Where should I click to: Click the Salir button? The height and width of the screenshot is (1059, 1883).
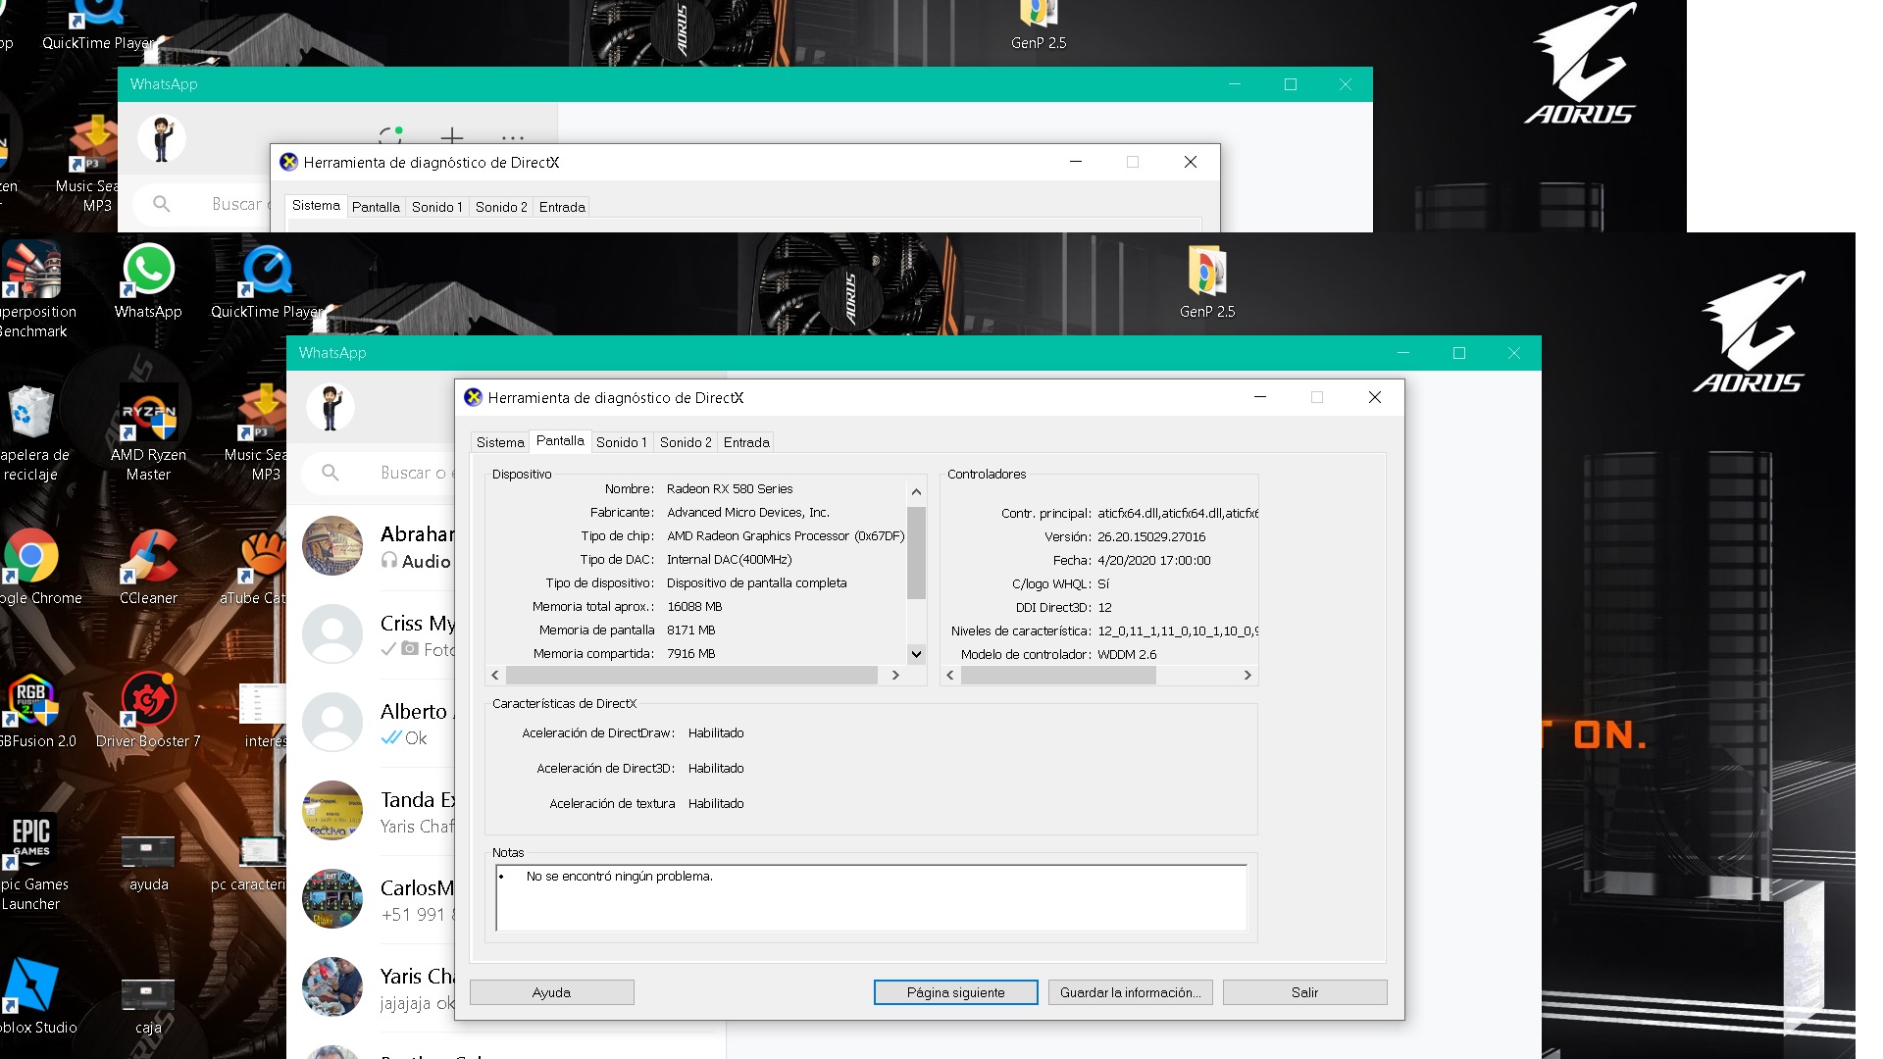[1304, 992]
